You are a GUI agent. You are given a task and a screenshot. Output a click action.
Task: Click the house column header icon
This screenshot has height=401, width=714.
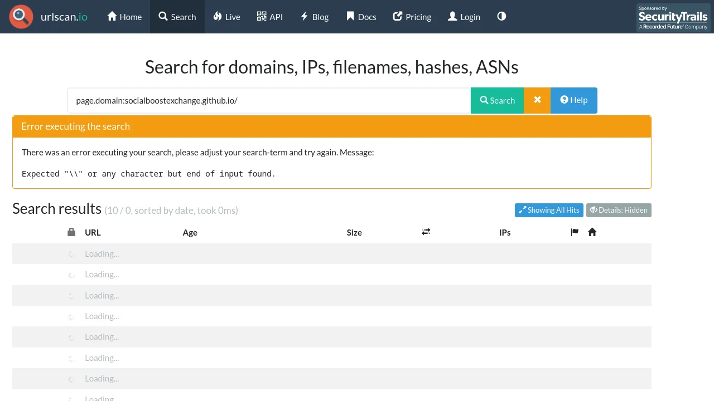(x=592, y=232)
